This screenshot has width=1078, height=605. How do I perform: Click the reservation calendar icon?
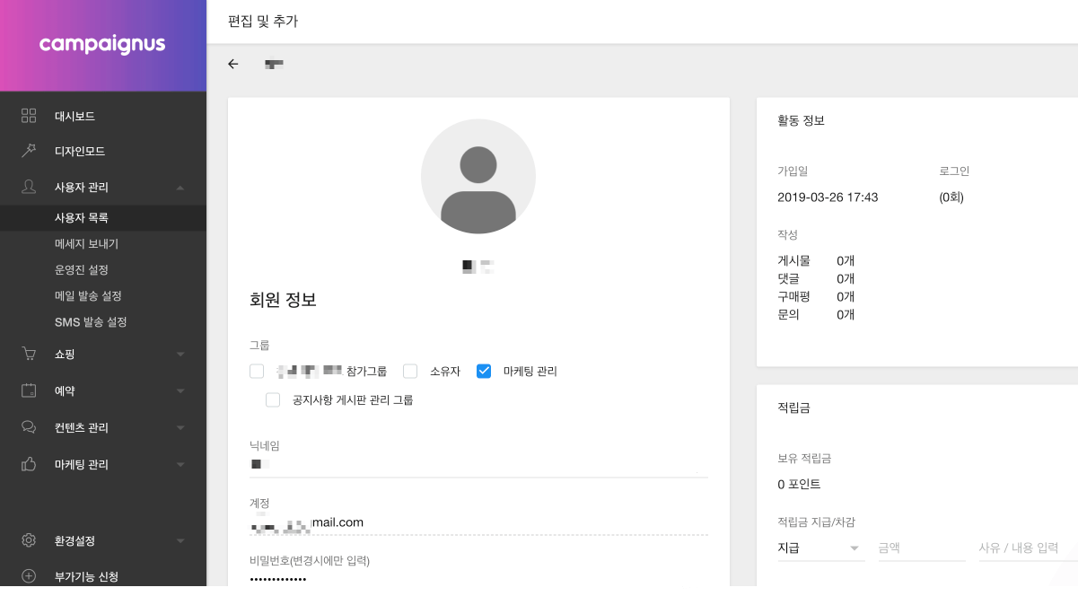29,390
